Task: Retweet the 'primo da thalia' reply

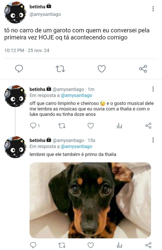Action: 61,245
